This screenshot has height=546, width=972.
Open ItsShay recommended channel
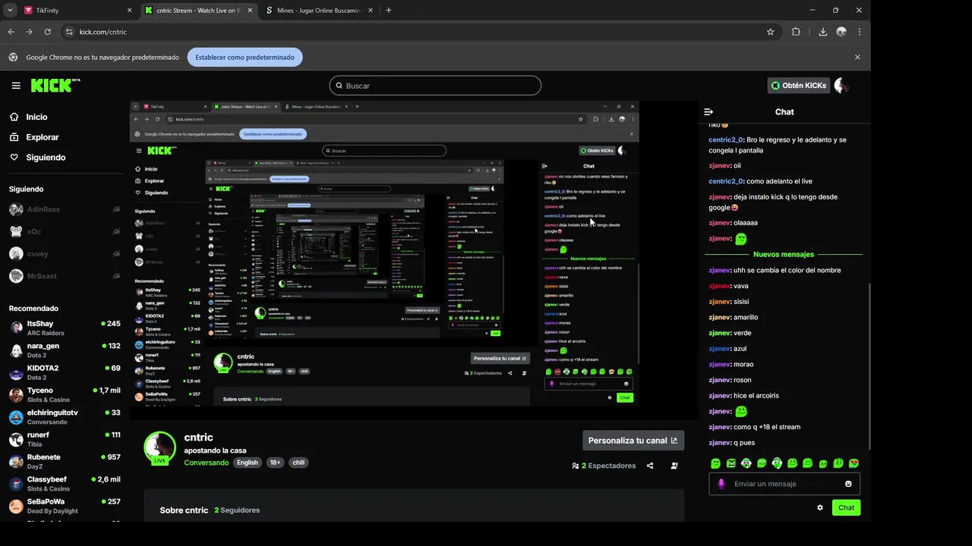pyautogui.click(x=65, y=328)
